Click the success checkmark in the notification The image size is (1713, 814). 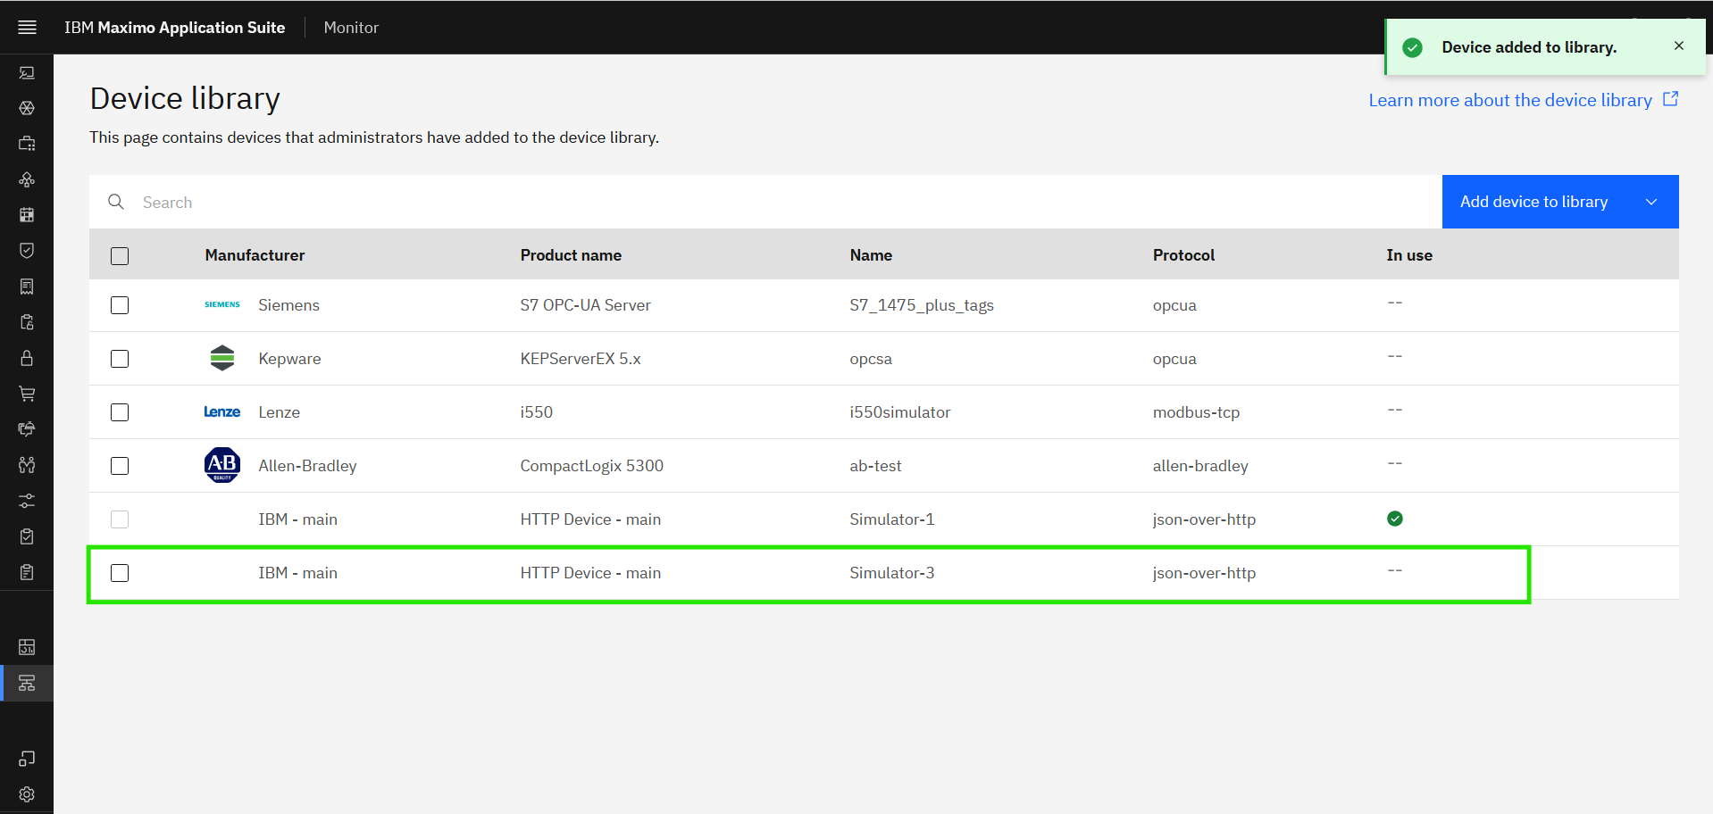[1412, 47]
